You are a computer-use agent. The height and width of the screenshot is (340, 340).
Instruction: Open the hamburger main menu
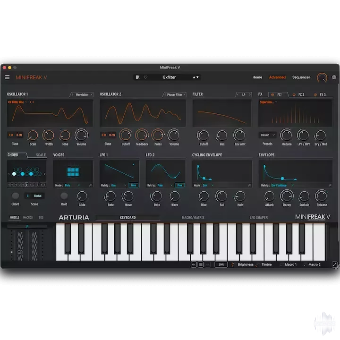point(7,77)
